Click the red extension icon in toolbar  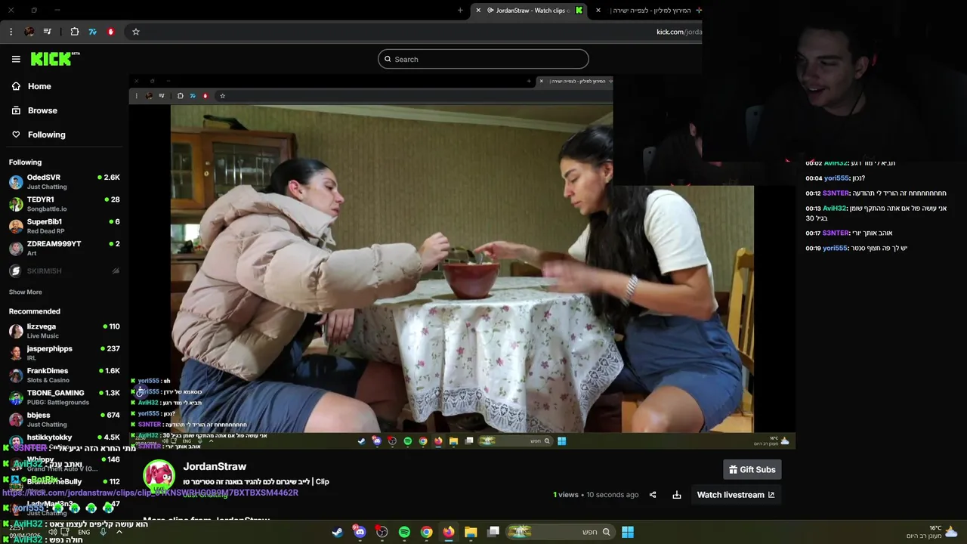point(111,32)
